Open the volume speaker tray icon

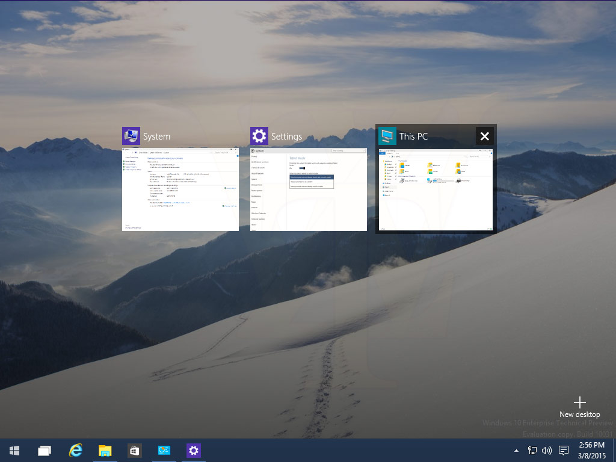point(546,450)
